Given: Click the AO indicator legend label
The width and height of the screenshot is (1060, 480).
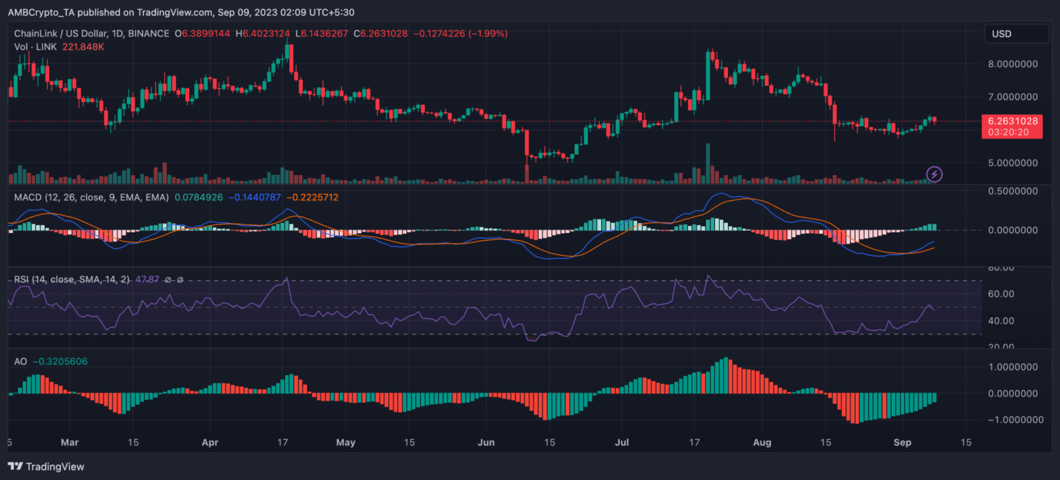Looking at the screenshot, I should click(x=21, y=361).
